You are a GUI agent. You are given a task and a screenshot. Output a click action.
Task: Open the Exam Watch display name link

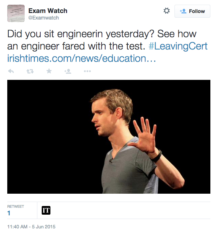[48, 11]
